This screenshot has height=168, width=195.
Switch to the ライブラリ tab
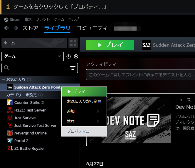tap(57, 28)
